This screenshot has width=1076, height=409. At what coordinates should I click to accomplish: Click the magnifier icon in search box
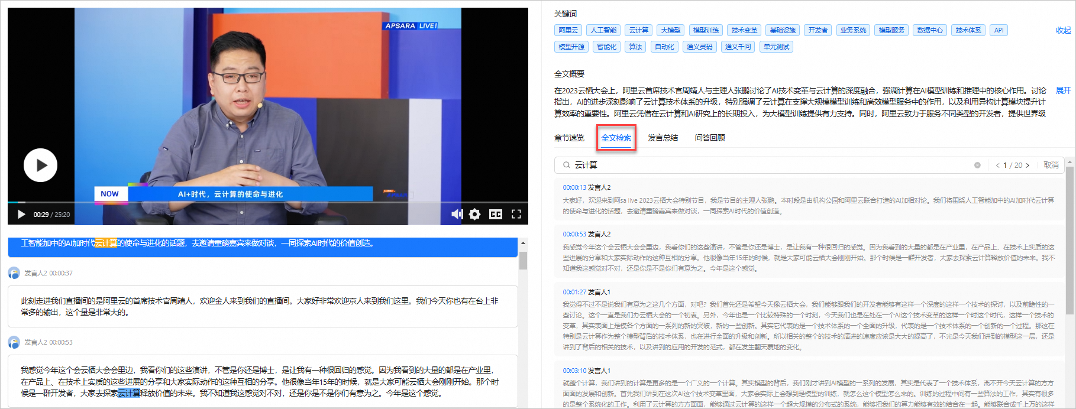coord(567,165)
